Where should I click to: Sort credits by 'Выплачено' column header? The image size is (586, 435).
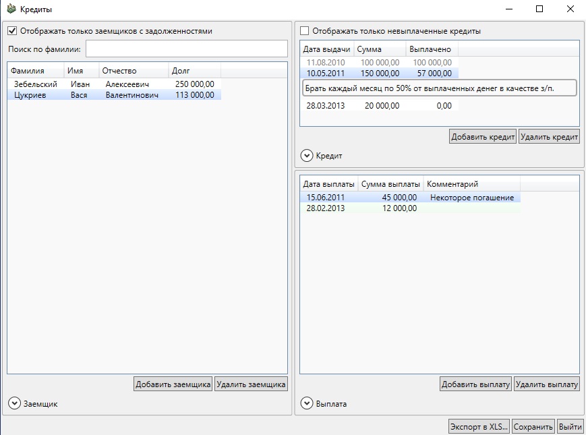click(432, 49)
